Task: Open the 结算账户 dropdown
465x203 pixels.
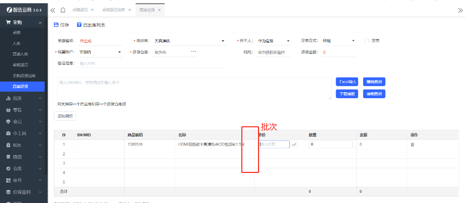Action: tap(120, 52)
